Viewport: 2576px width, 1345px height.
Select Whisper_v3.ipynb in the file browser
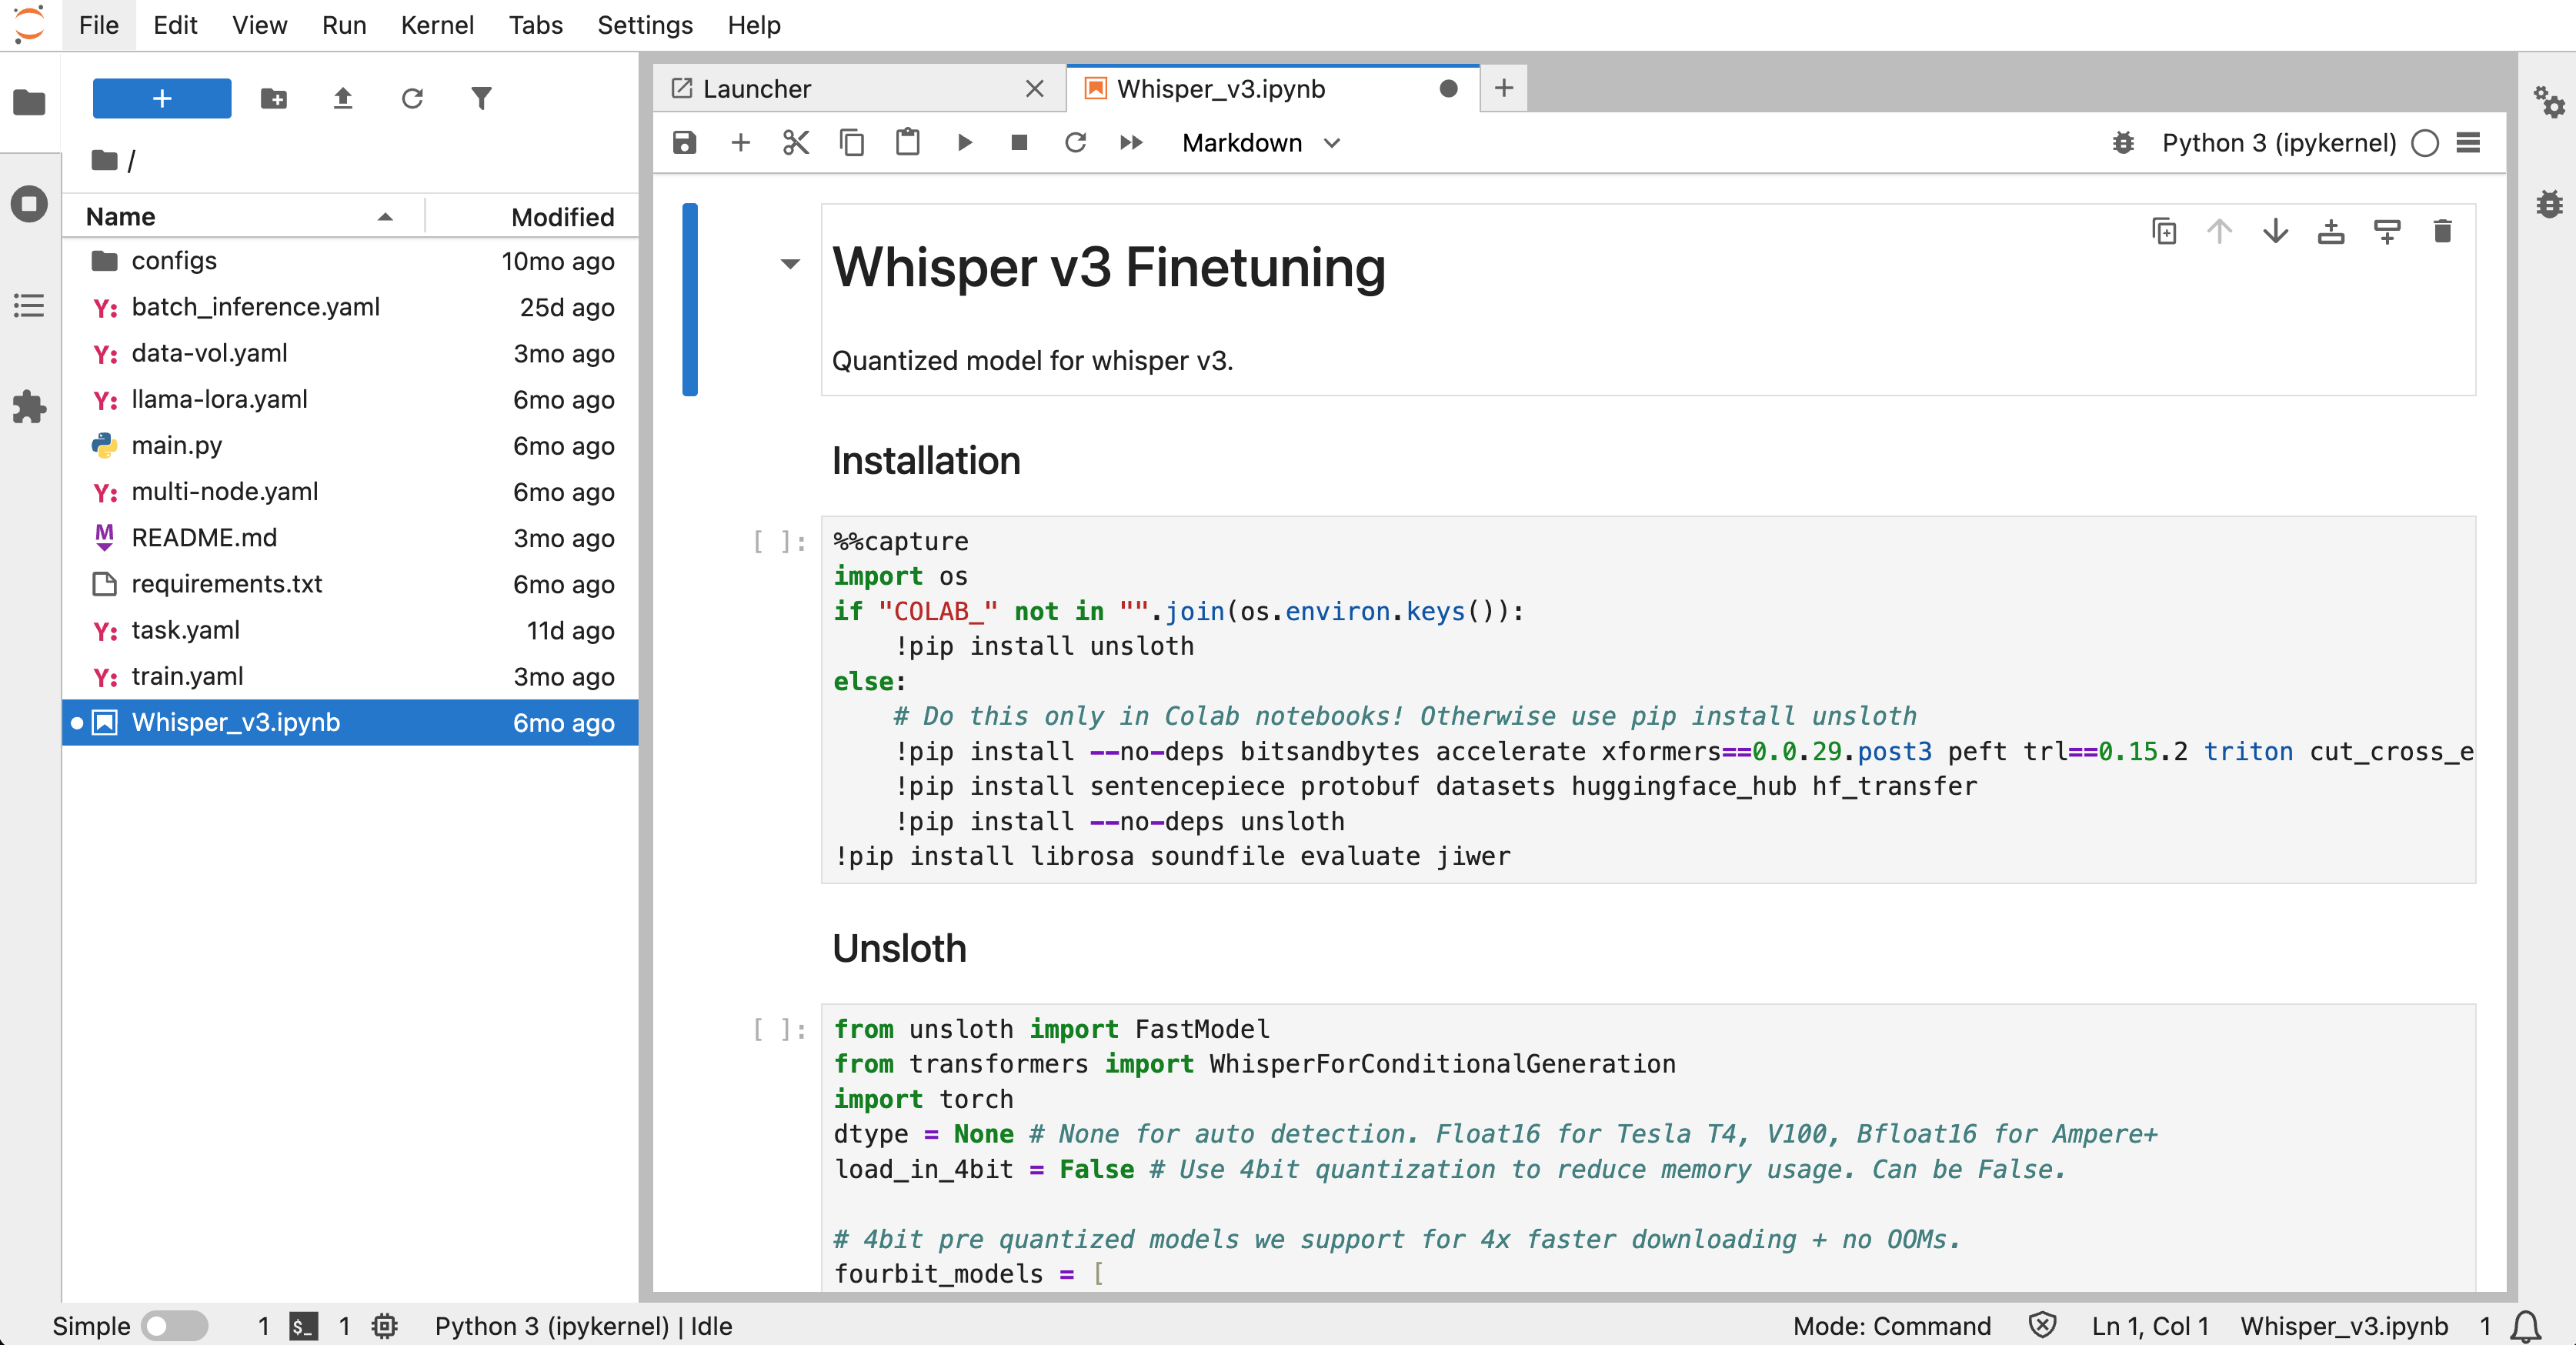[x=350, y=723]
